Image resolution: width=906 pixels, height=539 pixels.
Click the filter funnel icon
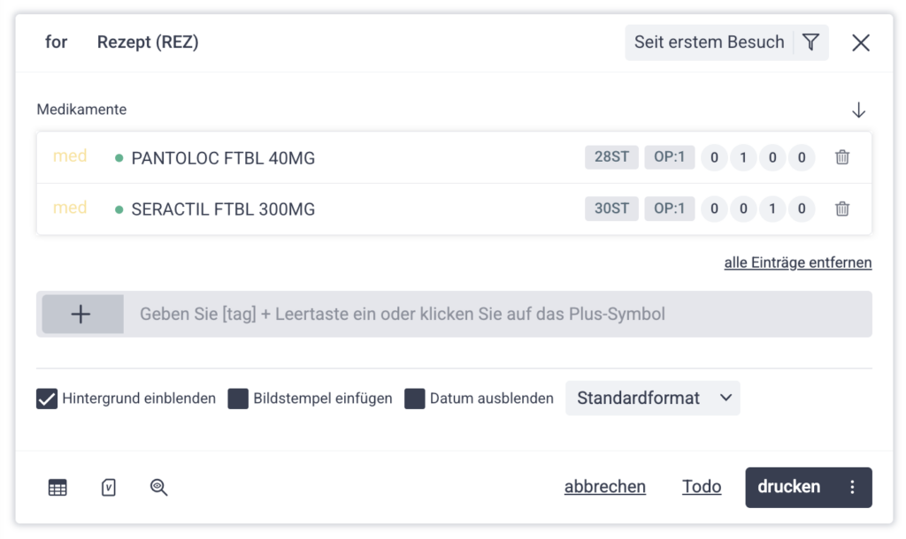coord(810,42)
